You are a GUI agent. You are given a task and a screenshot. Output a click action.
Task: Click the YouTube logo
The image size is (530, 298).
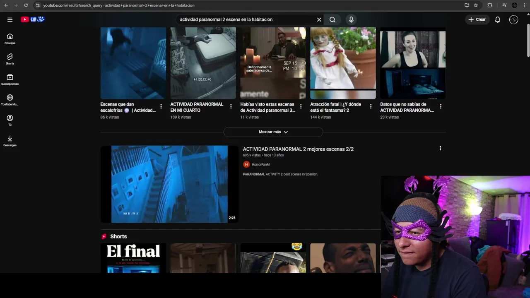point(32,19)
